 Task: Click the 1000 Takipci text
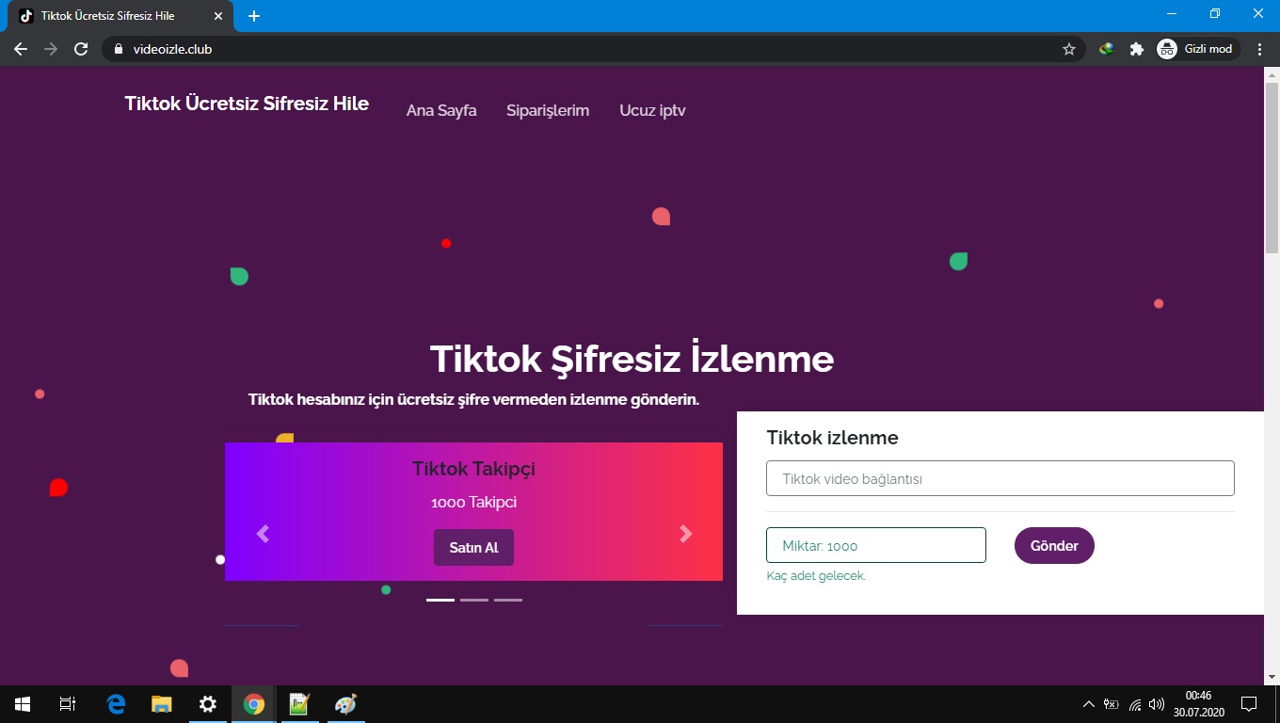473,503
